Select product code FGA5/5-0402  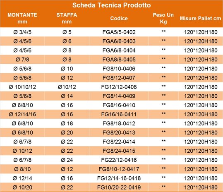[119, 32]
